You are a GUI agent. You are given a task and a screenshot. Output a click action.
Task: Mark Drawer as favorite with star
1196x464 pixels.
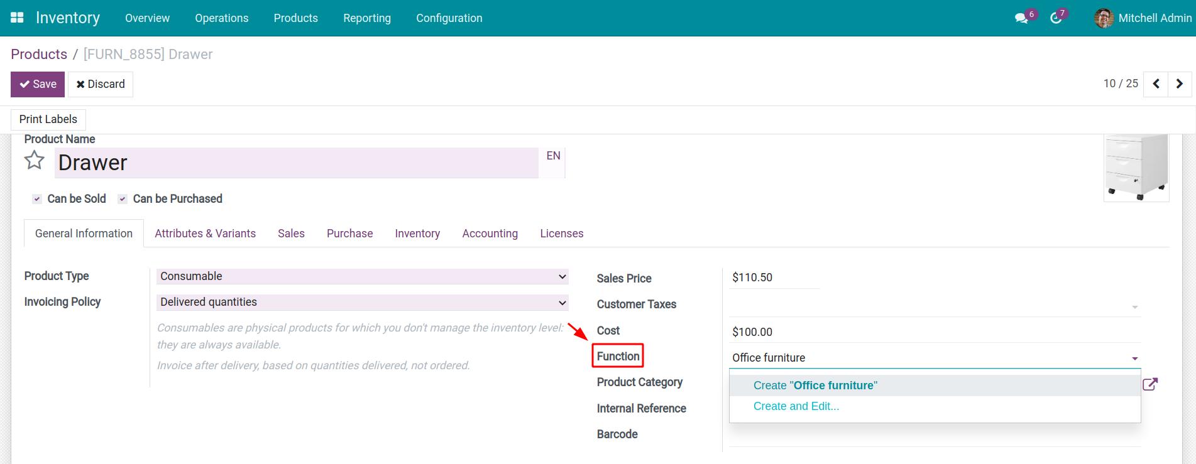(35, 161)
